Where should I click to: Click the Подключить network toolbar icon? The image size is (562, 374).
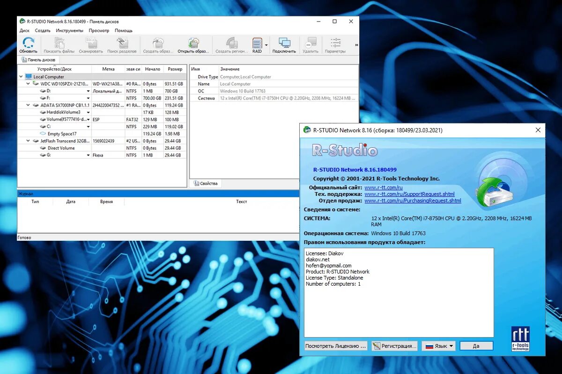(284, 43)
